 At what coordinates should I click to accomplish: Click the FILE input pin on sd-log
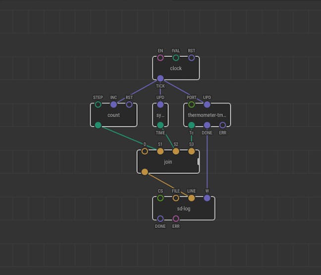point(176,198)
